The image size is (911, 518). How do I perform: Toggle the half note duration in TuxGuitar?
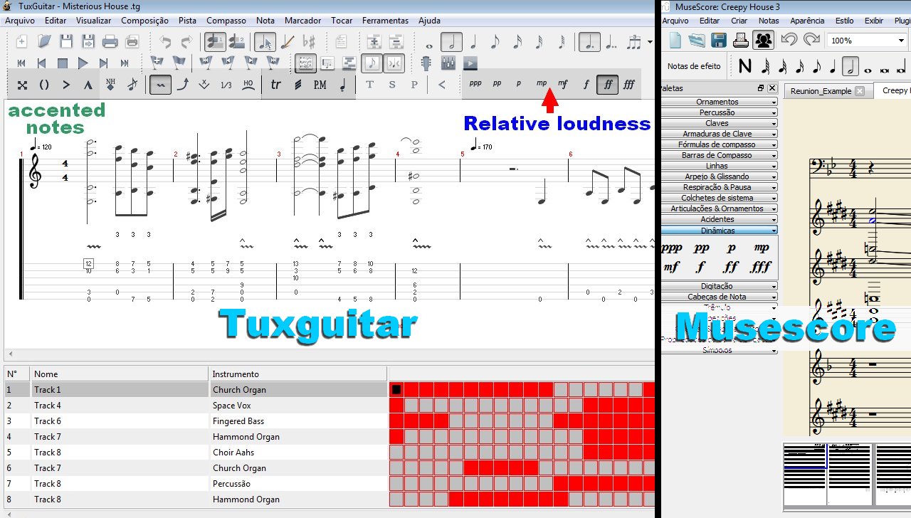pyautogui.click(x=451, y=42)
